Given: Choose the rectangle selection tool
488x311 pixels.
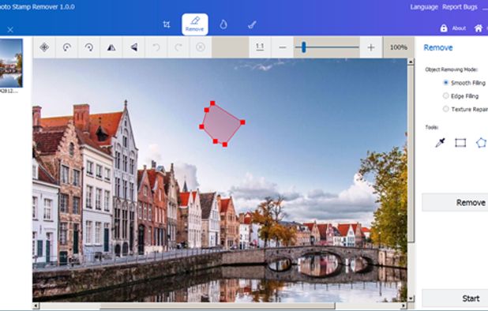Looking at the screenshot, I should click(x=460, y=143).
